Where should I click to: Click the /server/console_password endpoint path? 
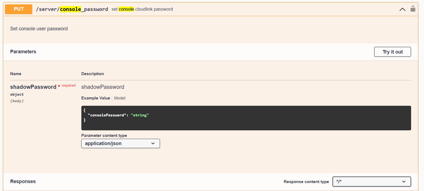[x=72, y=9]
